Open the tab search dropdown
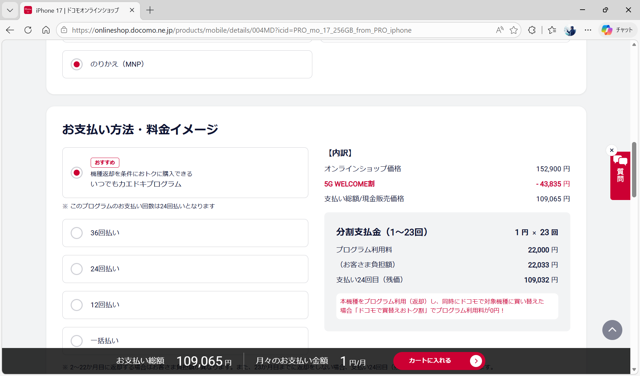The image size is (640, 376). click(10, 10)
